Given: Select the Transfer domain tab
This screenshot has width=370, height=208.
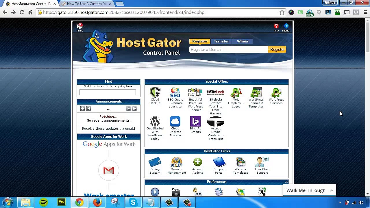Looking at the screenshot, I should [x=221, y=41].
